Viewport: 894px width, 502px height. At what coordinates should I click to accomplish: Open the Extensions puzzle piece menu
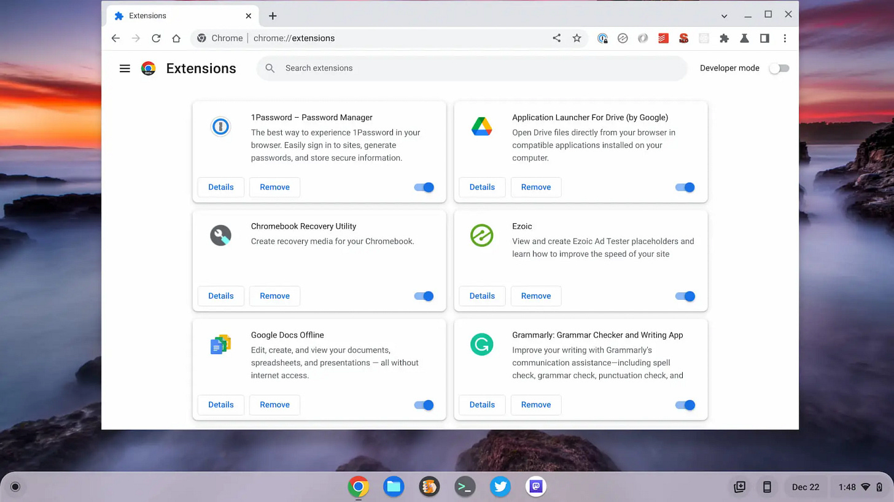[724, 38]
